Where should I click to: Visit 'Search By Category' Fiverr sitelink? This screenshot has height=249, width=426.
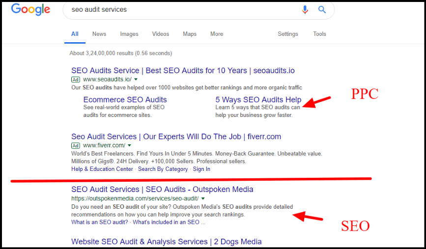click(163, 169)
